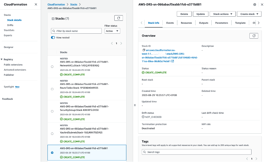Select the VpcAndSubnetsStack nested stack radio
The width and height of the screenshot is (265, 162).
(52, 134)
